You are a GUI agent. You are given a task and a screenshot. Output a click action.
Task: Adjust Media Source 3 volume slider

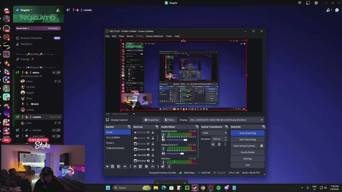pyautogui.click(x=182, y=154)
